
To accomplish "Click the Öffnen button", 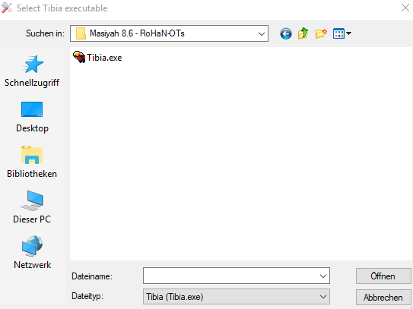I will point(383,276).
